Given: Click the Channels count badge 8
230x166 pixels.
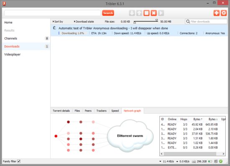Looking at the screenshot, I should [x=47, y=39].
